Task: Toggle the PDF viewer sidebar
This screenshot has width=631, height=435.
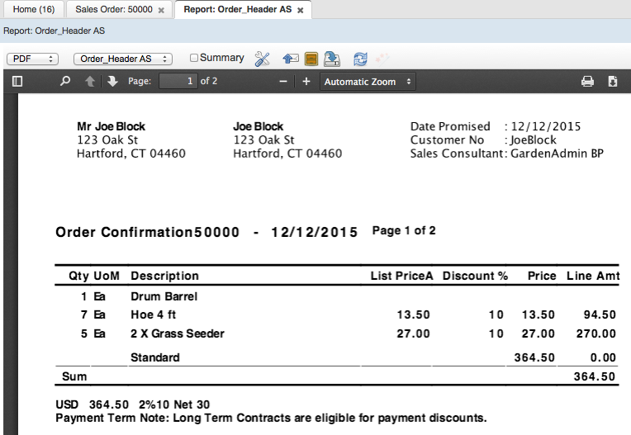Action: point(17,82)
